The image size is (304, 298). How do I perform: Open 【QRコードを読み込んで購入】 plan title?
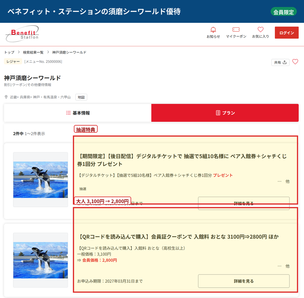[178, 237]
